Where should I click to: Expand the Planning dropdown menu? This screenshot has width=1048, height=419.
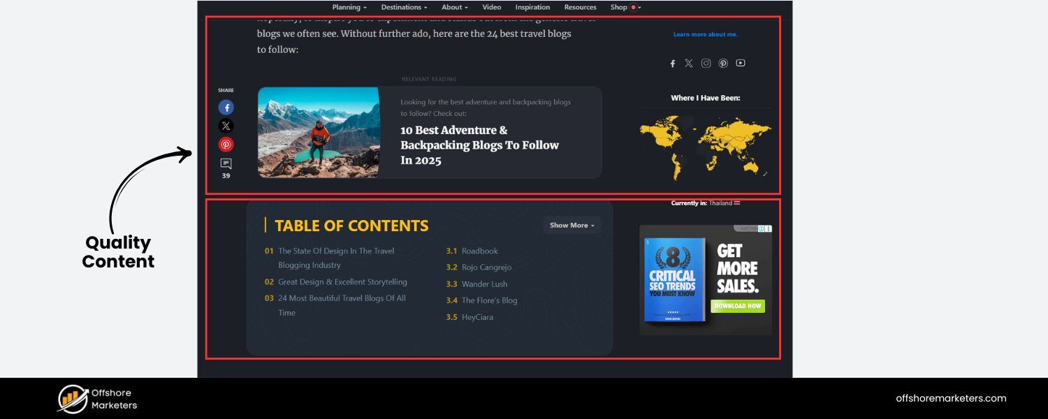tap(348, 7)
